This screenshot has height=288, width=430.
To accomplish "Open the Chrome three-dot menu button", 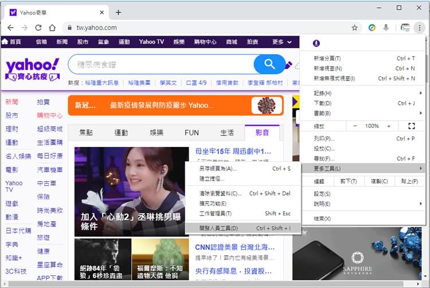I will (419, 28).
